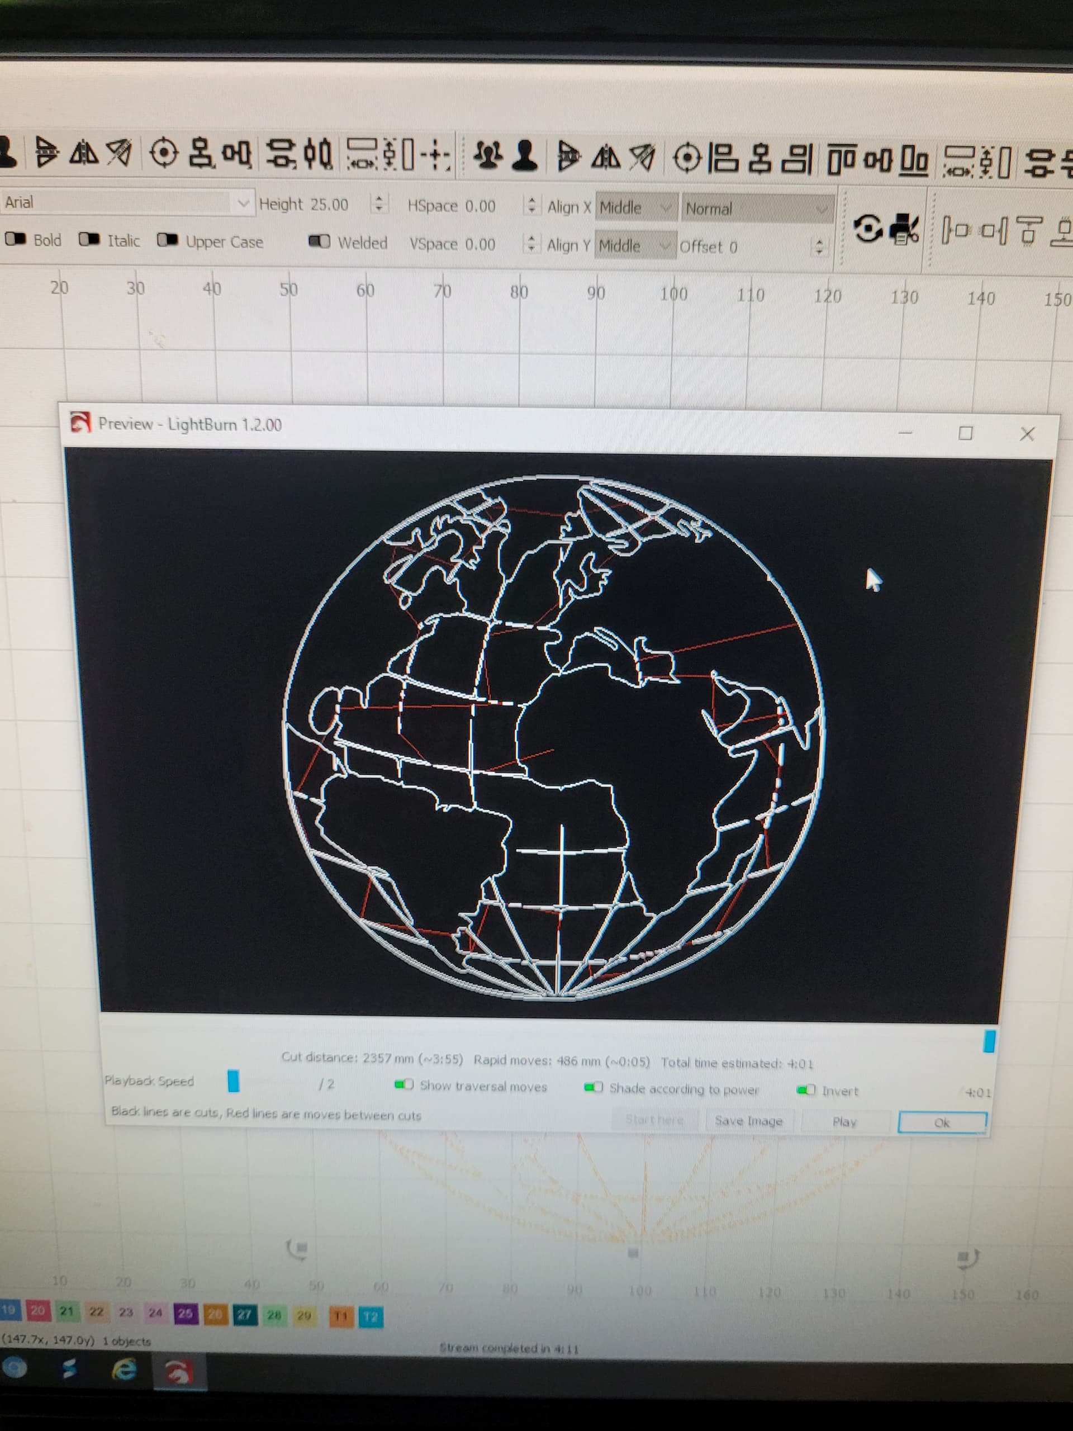Image resolution: width=1073 pixels, height=1431 pixels.
Task: Click the "(147.7x, 147.0y) 1 objects" status text
Action: [77, 1341]
